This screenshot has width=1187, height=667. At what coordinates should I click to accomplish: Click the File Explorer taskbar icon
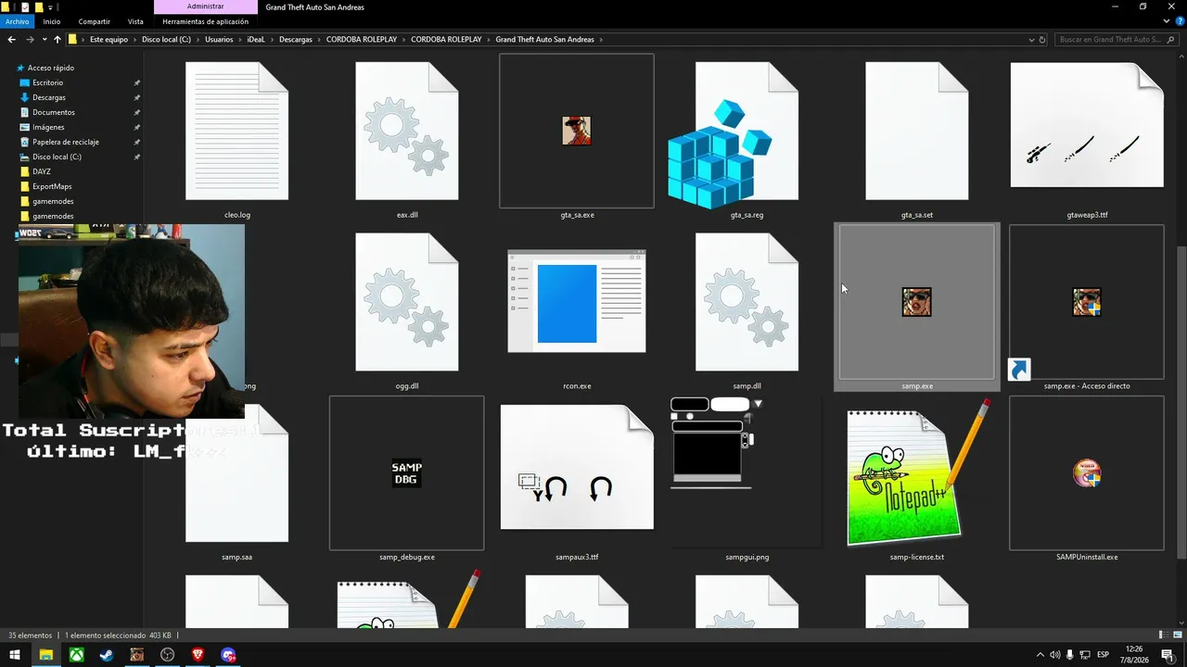click(45, 655)
